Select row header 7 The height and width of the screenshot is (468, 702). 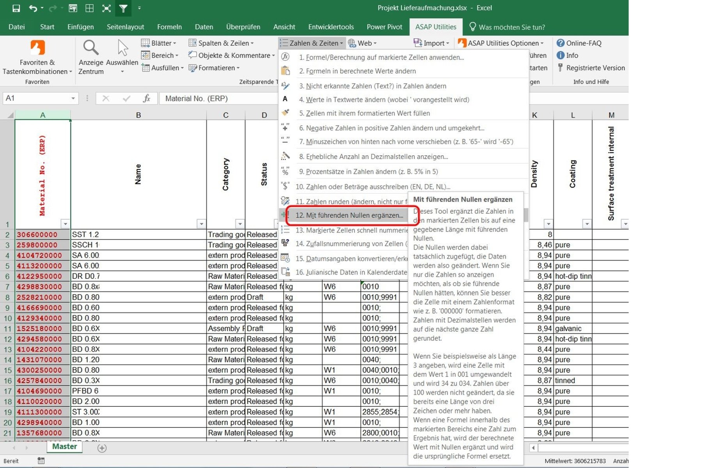[7, 287]
